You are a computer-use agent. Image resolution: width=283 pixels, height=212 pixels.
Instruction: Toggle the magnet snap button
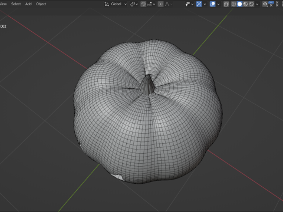pos(143,4)
